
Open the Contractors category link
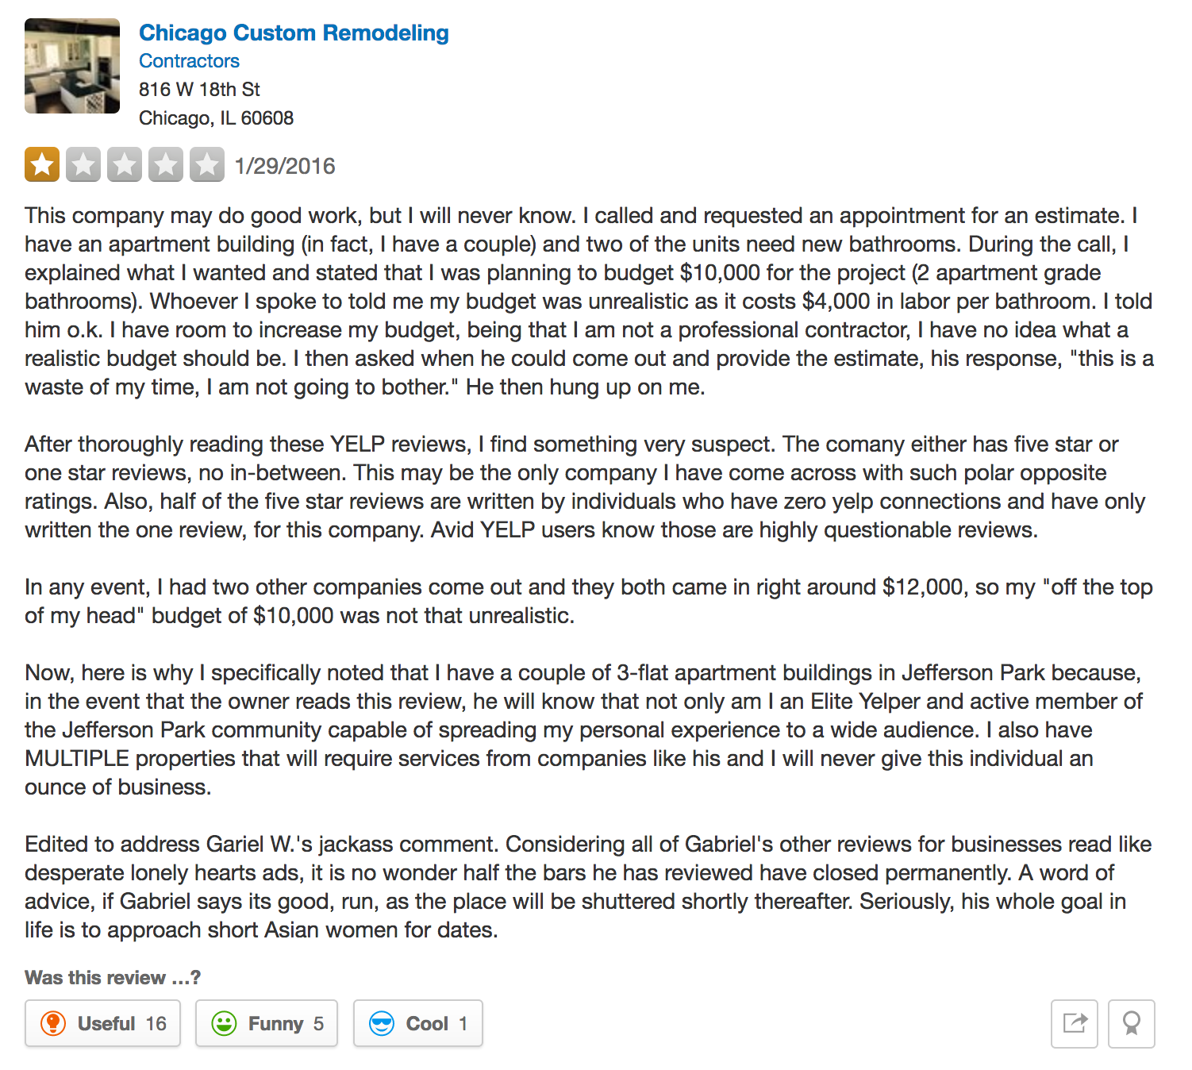pyautogui.click(x=189, y=61)
